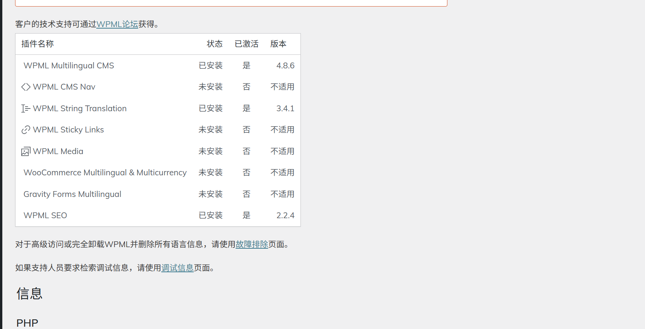
Task: Select the Gravity Forms Multilingual plugin name
Action: 72,194
